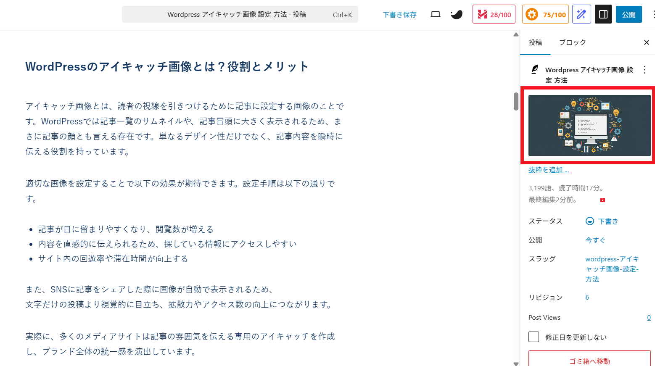Click the 抜粋を追加 link
655x366 pixels.
click(549, 170)
